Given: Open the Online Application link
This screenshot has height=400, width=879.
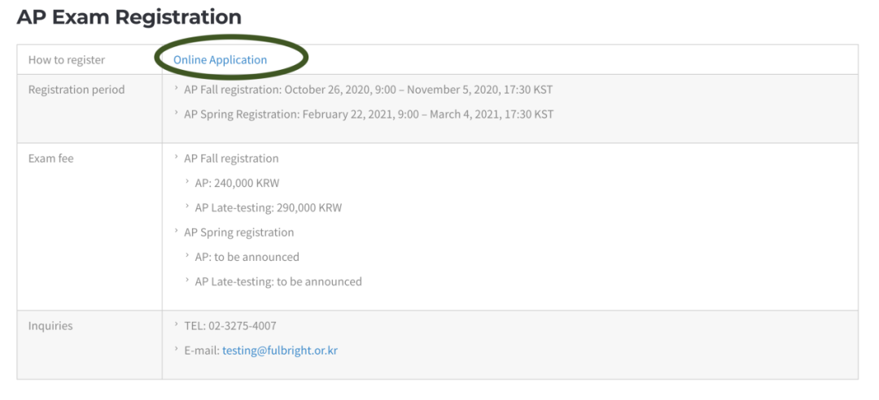Looking at the screenshot, I should 220,60.
